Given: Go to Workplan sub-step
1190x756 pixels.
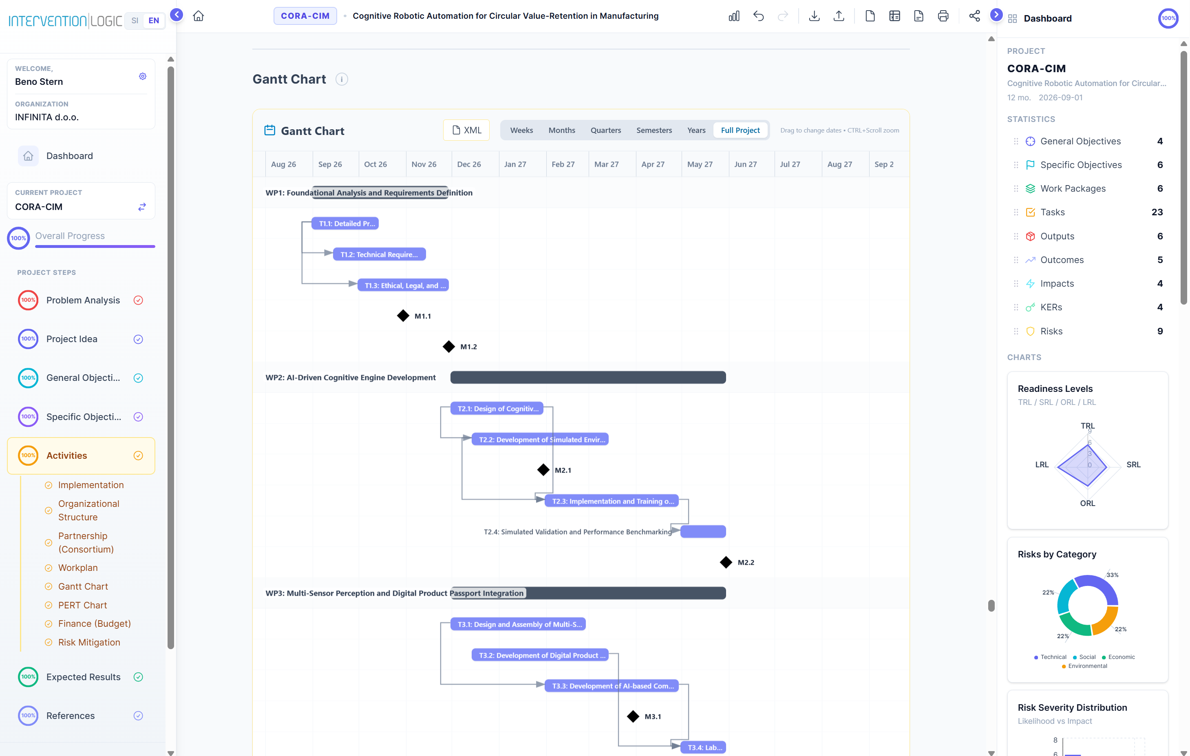Looking at the screenshot, I should pos(78,568).
